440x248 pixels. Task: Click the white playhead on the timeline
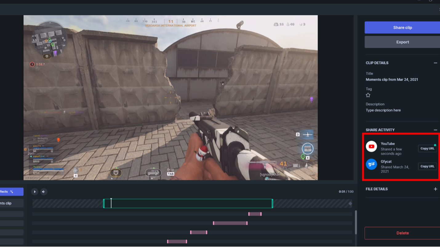(x=111, y=203)
